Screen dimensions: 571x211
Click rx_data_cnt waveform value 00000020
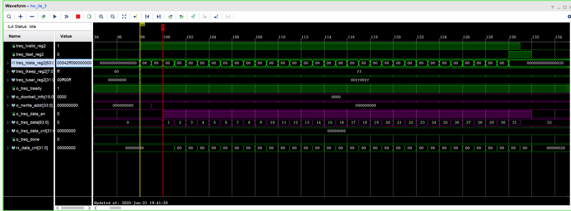(x=556, y=148)
